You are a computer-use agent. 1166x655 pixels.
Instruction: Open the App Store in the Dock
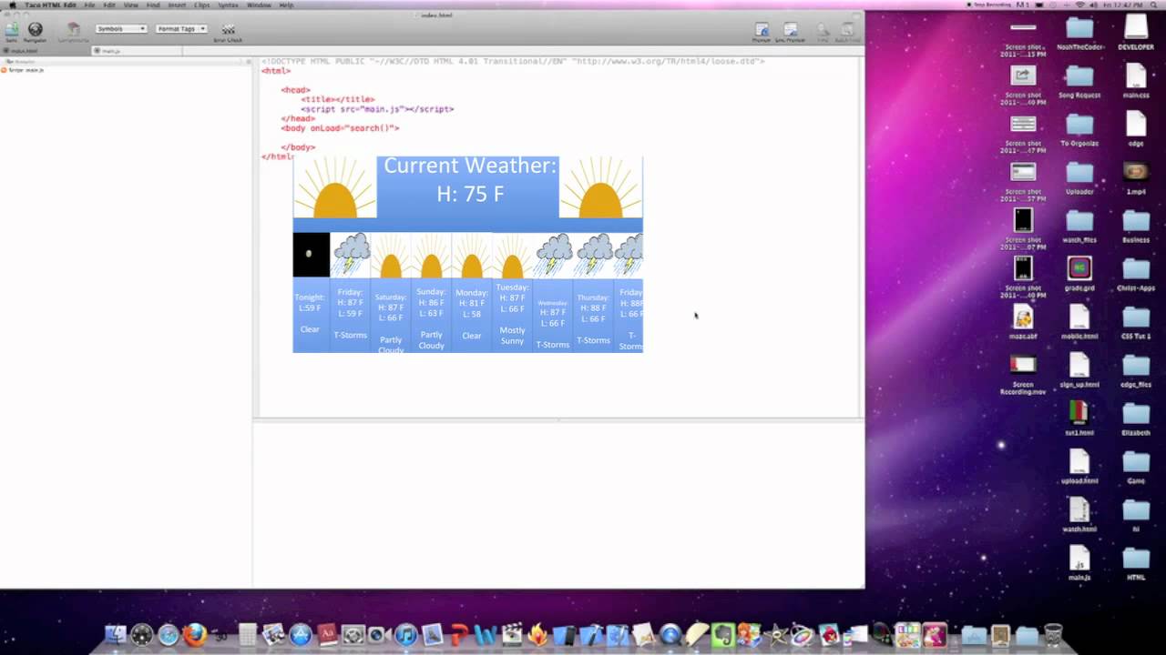(x=301, y=635)
